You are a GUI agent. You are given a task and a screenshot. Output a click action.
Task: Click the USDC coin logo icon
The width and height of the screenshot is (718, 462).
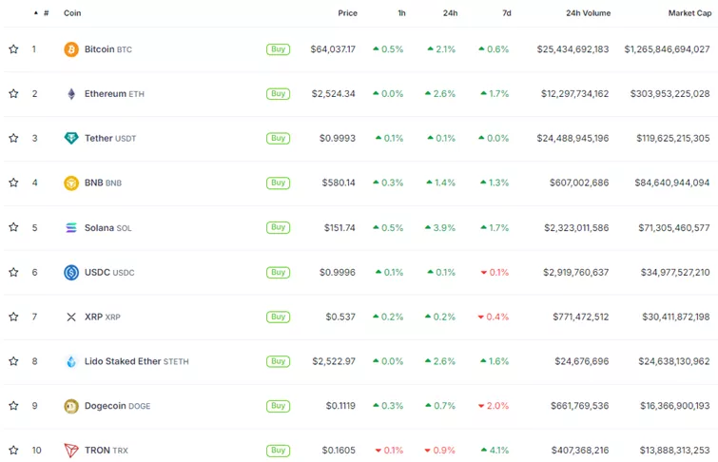(71, 273)
